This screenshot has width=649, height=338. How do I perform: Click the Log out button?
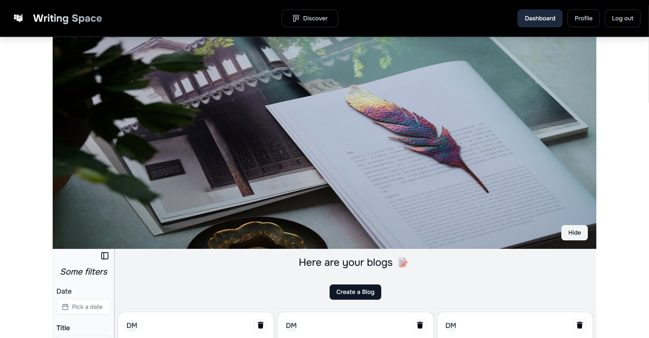[x=622, y=18]
